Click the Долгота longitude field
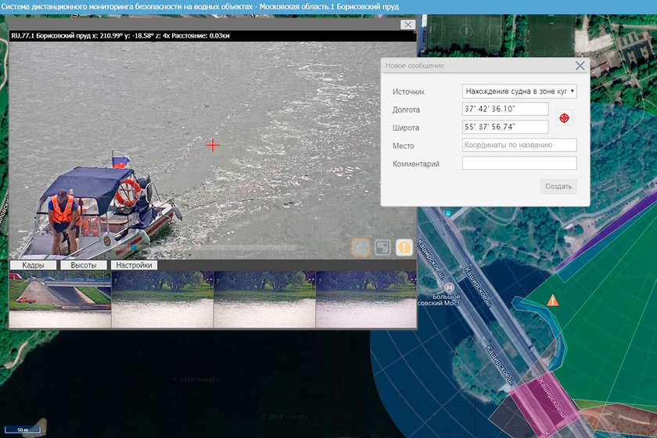The height and width of the screenshot is (438, 657). pyautogui.click(x=505, y=109)
